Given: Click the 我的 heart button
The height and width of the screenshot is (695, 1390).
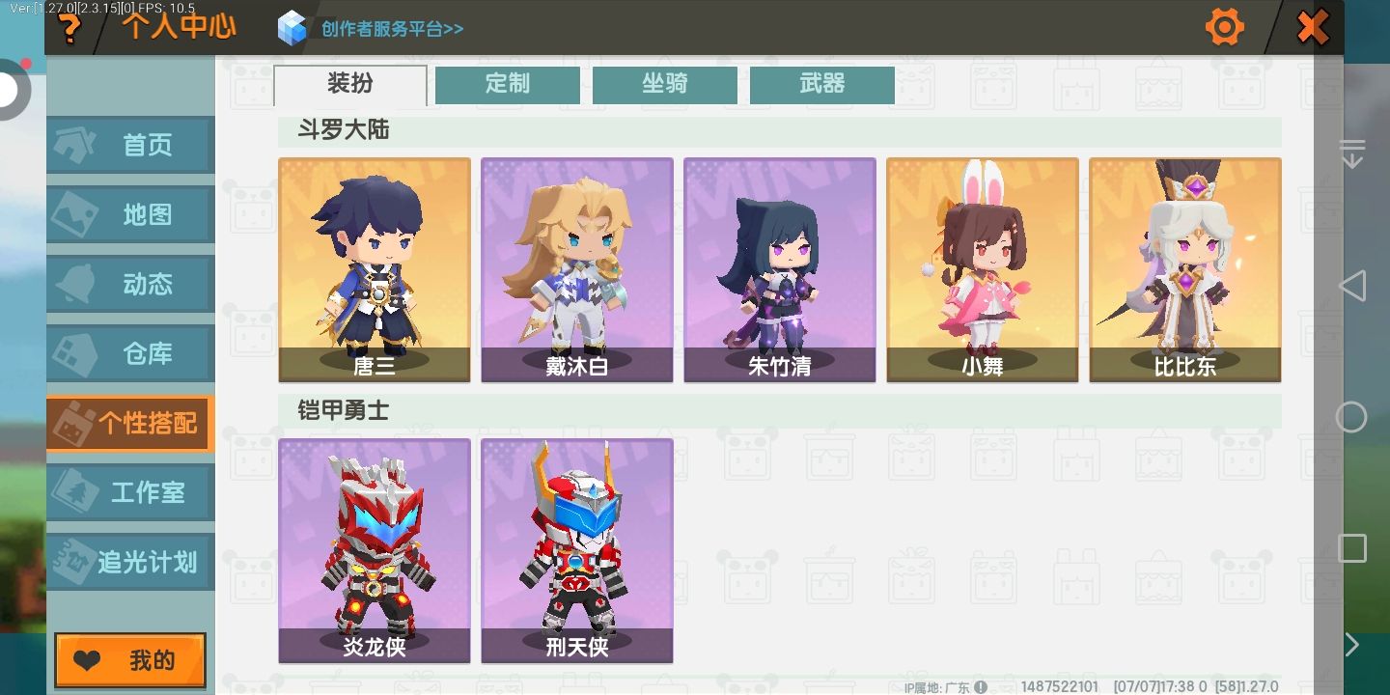Looking at the screenshot, I should (x=130, y=660).
